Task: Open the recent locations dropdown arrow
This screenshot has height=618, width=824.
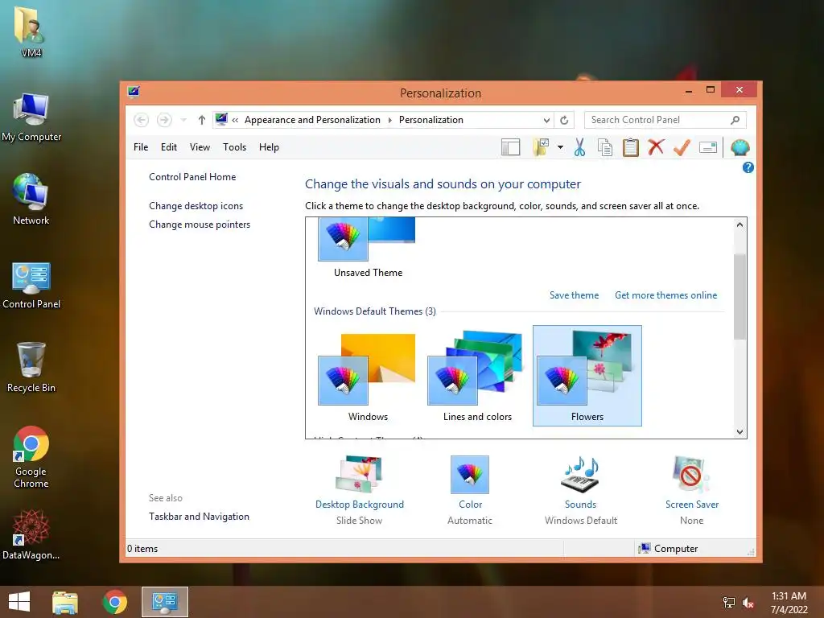Action: pos(183,120)
